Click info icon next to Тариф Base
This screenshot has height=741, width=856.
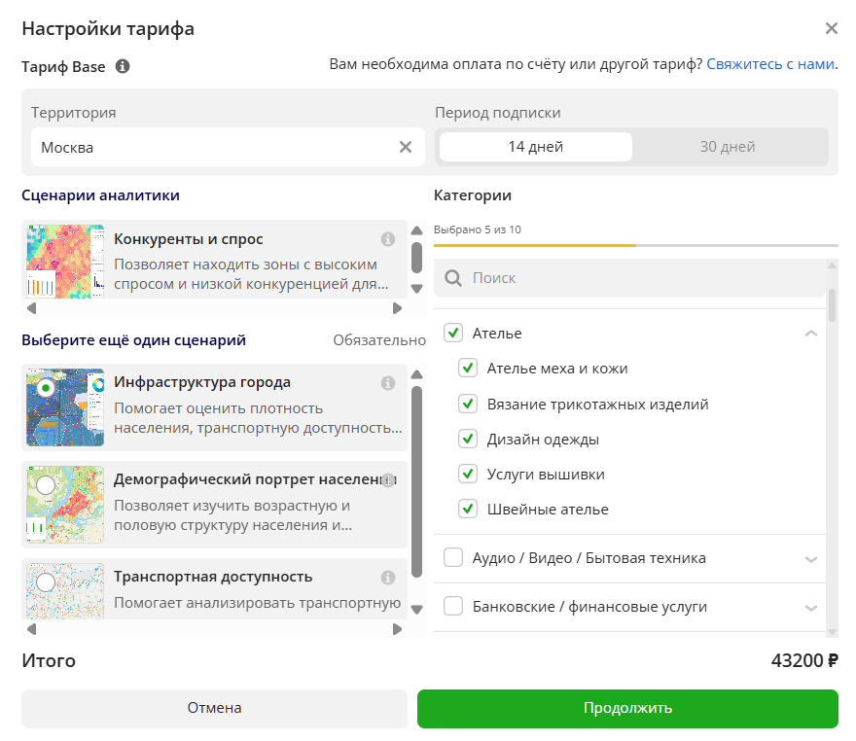123,67
